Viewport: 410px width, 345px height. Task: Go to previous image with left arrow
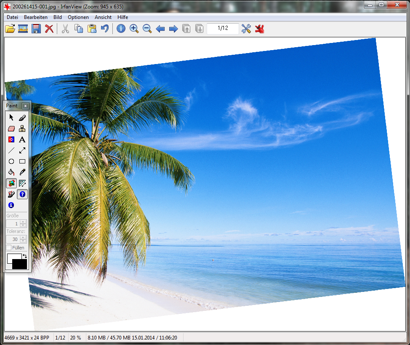(160, 29)
